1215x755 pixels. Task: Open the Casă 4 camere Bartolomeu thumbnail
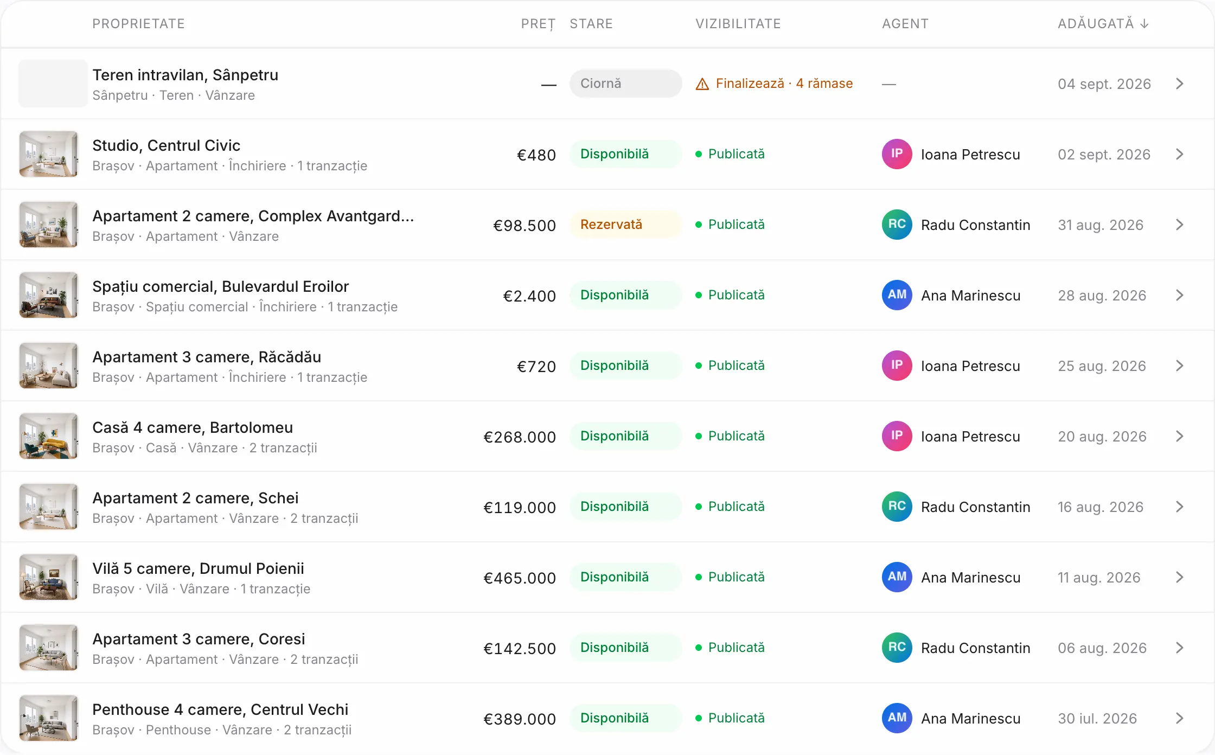[49, 436]
